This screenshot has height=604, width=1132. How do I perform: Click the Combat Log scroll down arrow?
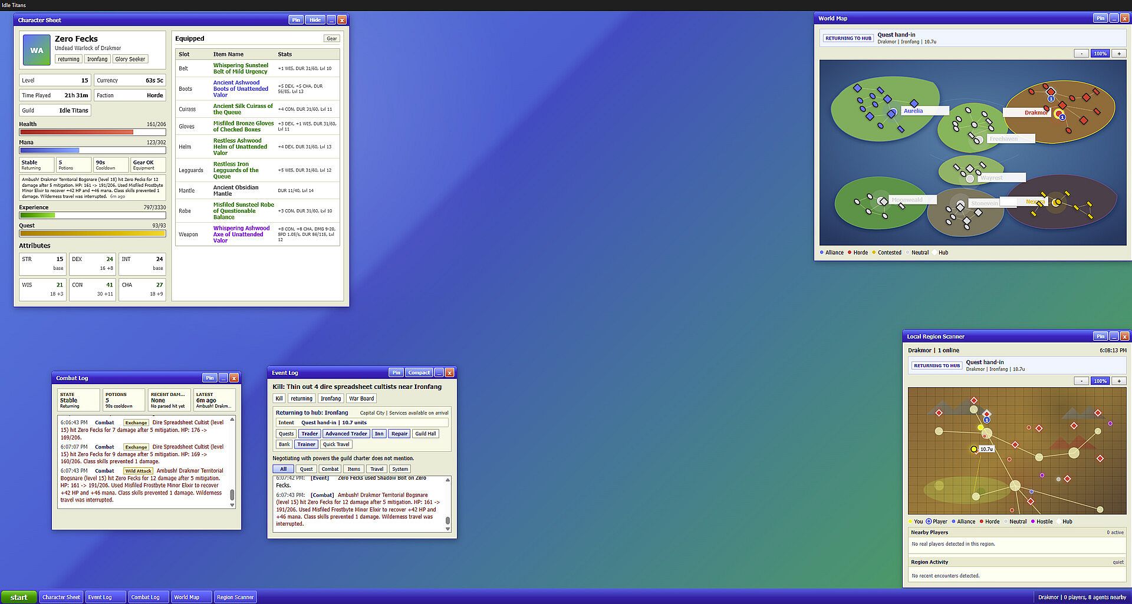pyautogui.click(x=232, y=505)
